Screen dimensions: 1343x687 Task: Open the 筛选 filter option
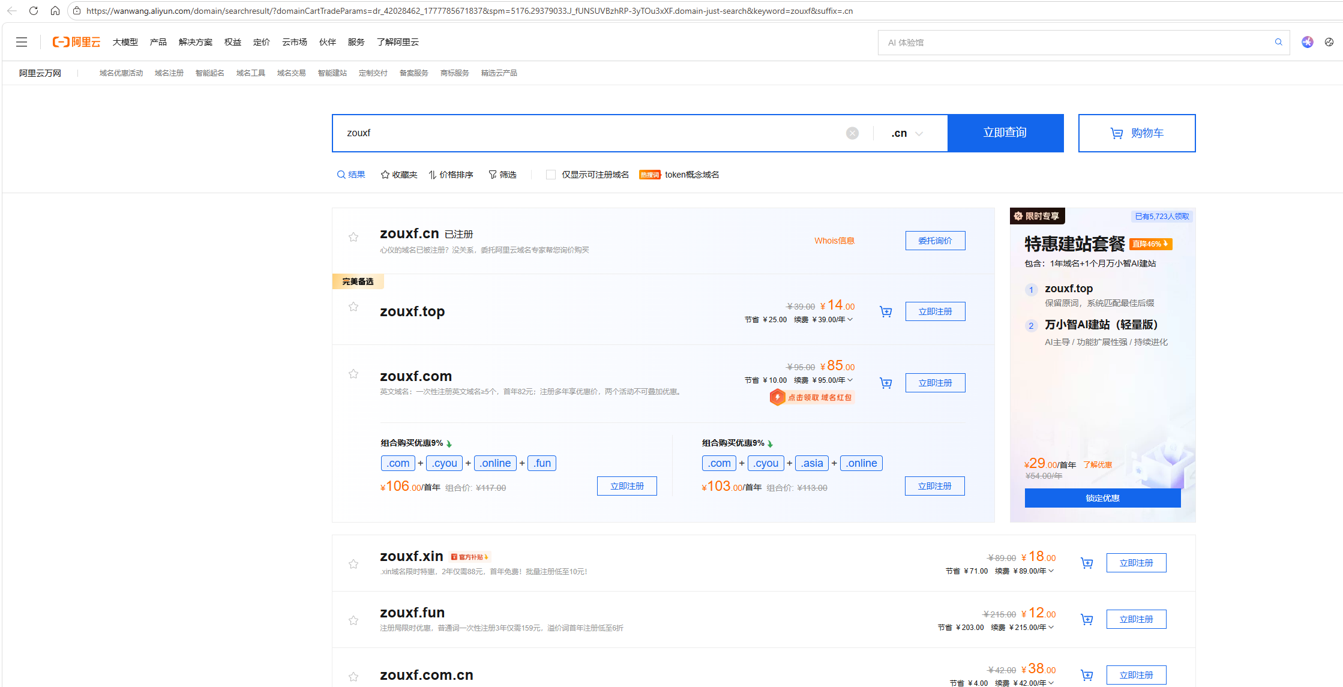pyautogui.click(x=502, y=175)
